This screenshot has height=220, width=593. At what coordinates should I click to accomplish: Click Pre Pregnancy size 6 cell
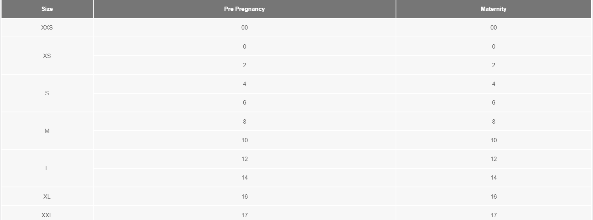(x=244, y=103)
